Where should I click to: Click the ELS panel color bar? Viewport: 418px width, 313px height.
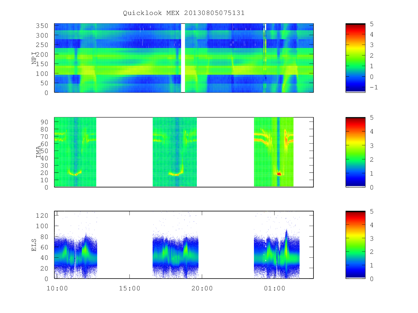pyautogui.click(x=355, y=244)
